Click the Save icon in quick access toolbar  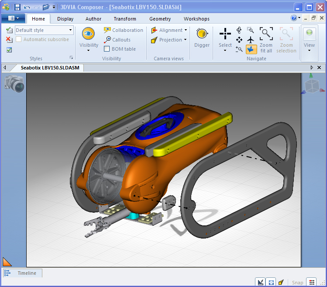pyautogui.click(x=17, y=7)
